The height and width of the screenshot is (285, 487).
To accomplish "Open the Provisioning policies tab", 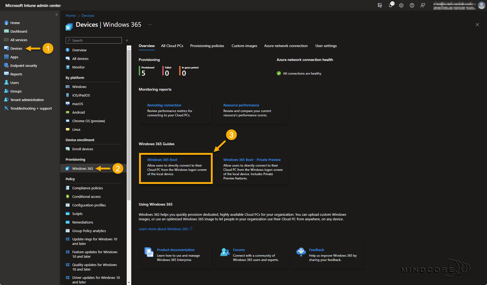I will (207, 46).
